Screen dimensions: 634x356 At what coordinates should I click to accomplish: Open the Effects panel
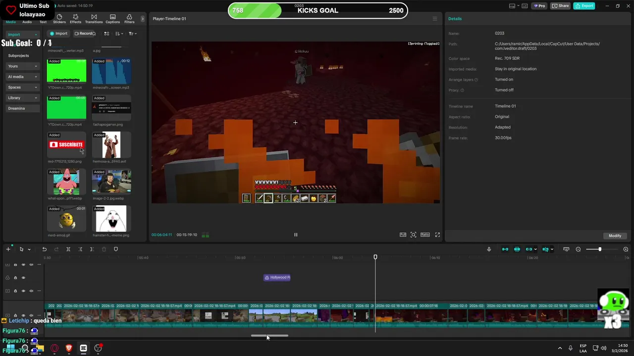[x=75, y=19]
